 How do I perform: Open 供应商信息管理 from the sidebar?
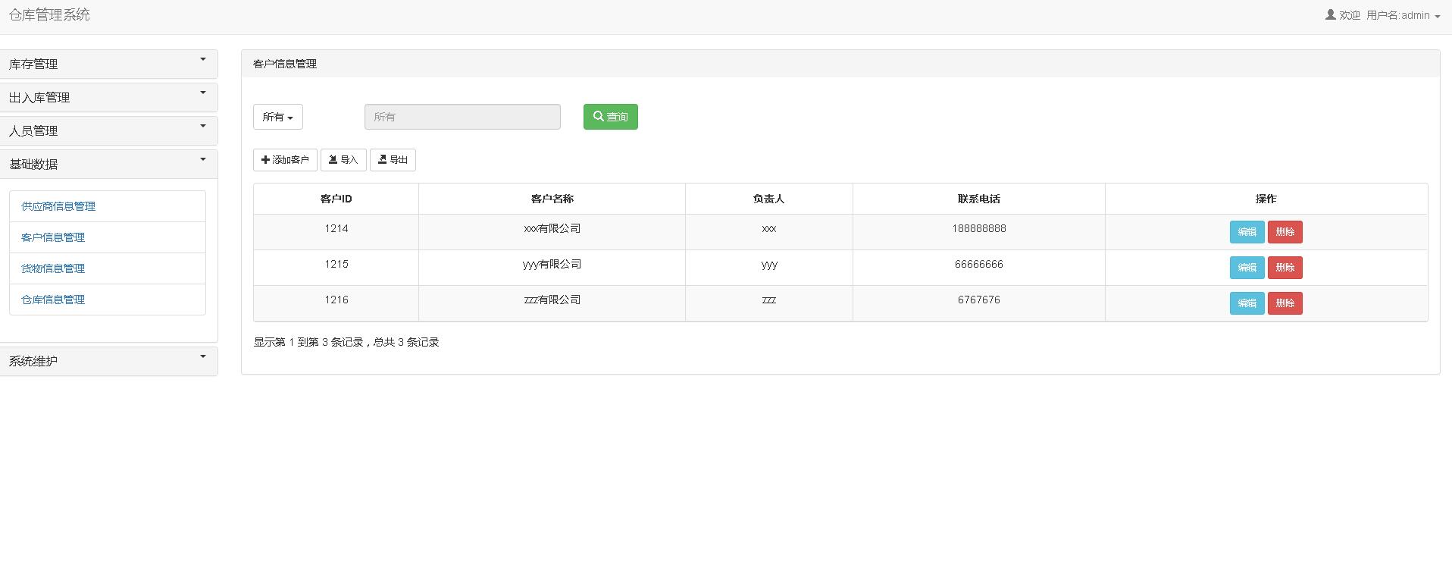coord(58,206)
